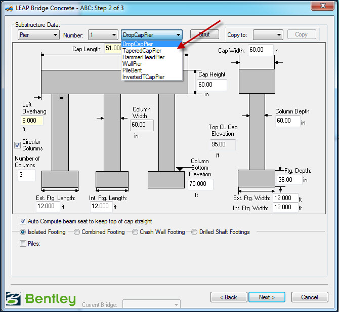This screenshot has height=312, width=339.
Task: Select DropCapPier from the list
Action: (x=152, y=44)
